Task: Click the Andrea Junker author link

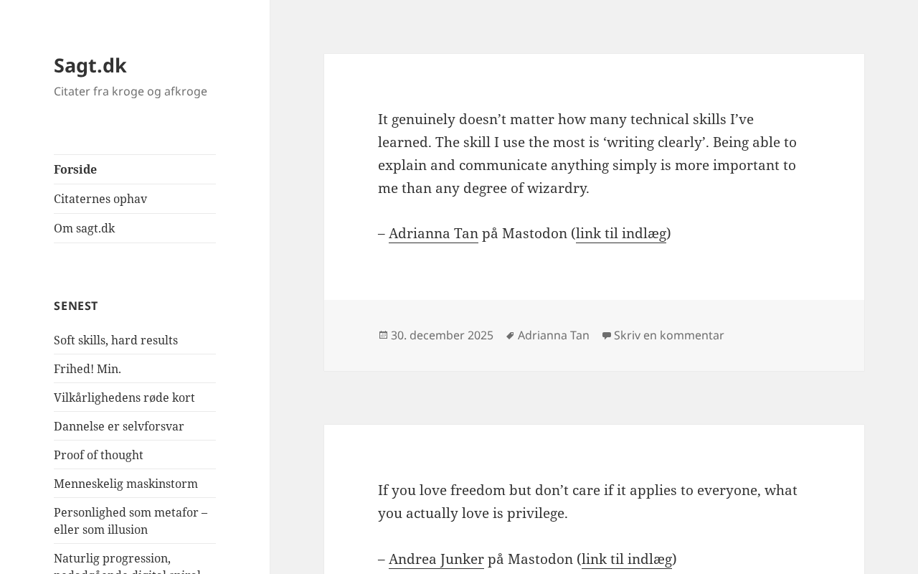Action: [436, 559]
